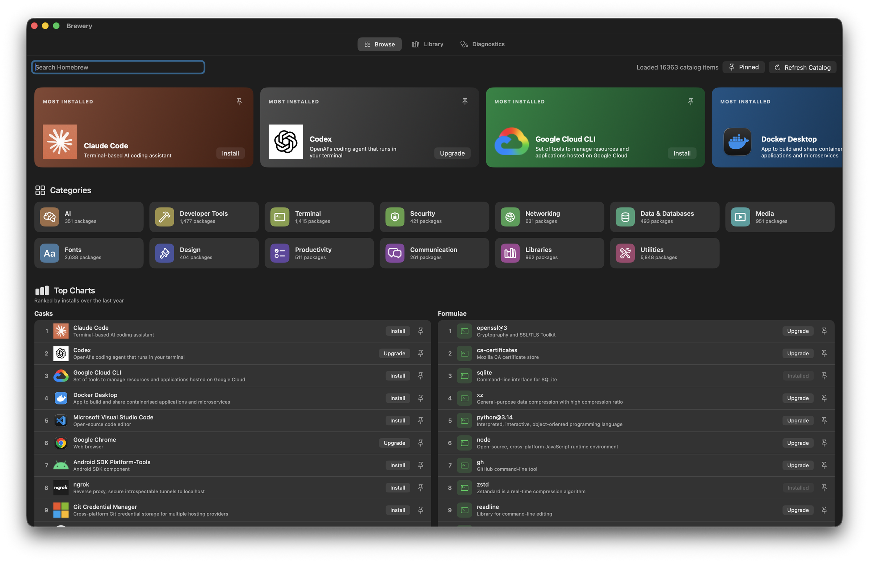Click the Android SDK Platform-Tools icon
The height and width of the screenshot is (562, 869).
coord(61,465)
